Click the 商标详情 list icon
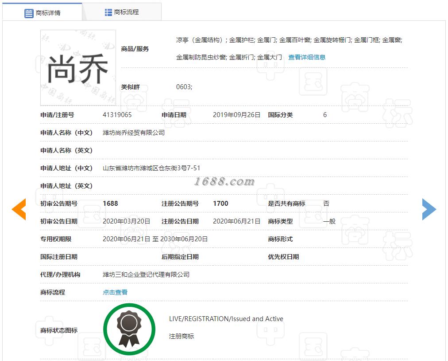Image resolution: width=448 pixels, height=361 pixels. click(x=29, y=13)
